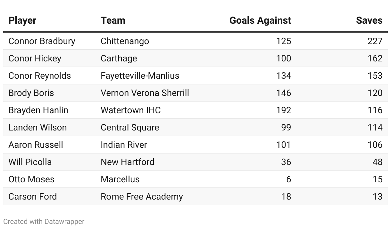This screenshot has height=229, width=391.
Task: Open the Created with Datawrapper link
Action: (x=44, y=221)
